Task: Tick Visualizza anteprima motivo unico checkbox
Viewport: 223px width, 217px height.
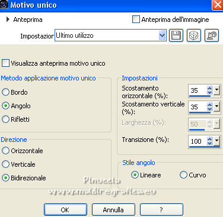Action: pos(5,63)
